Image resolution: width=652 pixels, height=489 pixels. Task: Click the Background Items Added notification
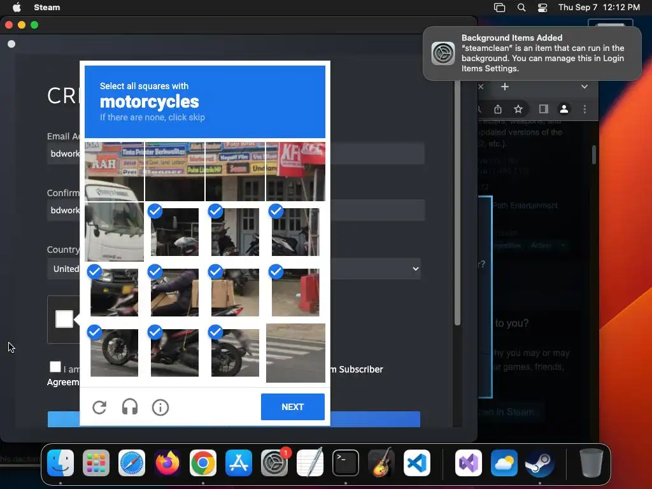tap(532, 53)
